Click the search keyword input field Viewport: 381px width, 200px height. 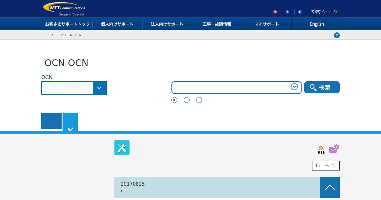[210, 87]
